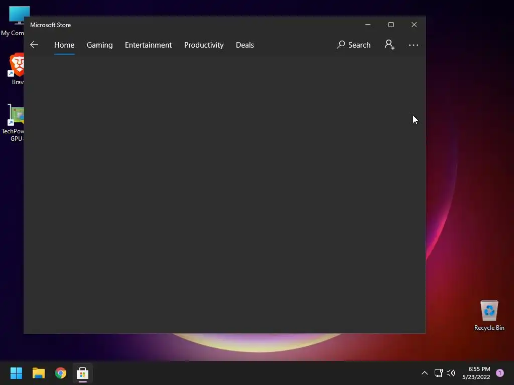Open the Home tab in Microsoft Store

[64, 45]
